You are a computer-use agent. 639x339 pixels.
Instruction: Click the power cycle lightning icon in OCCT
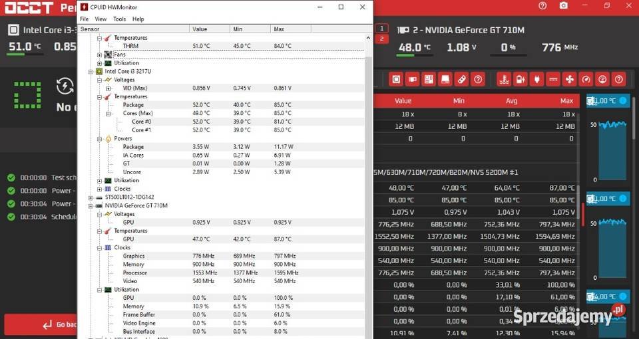pos(65,86)
